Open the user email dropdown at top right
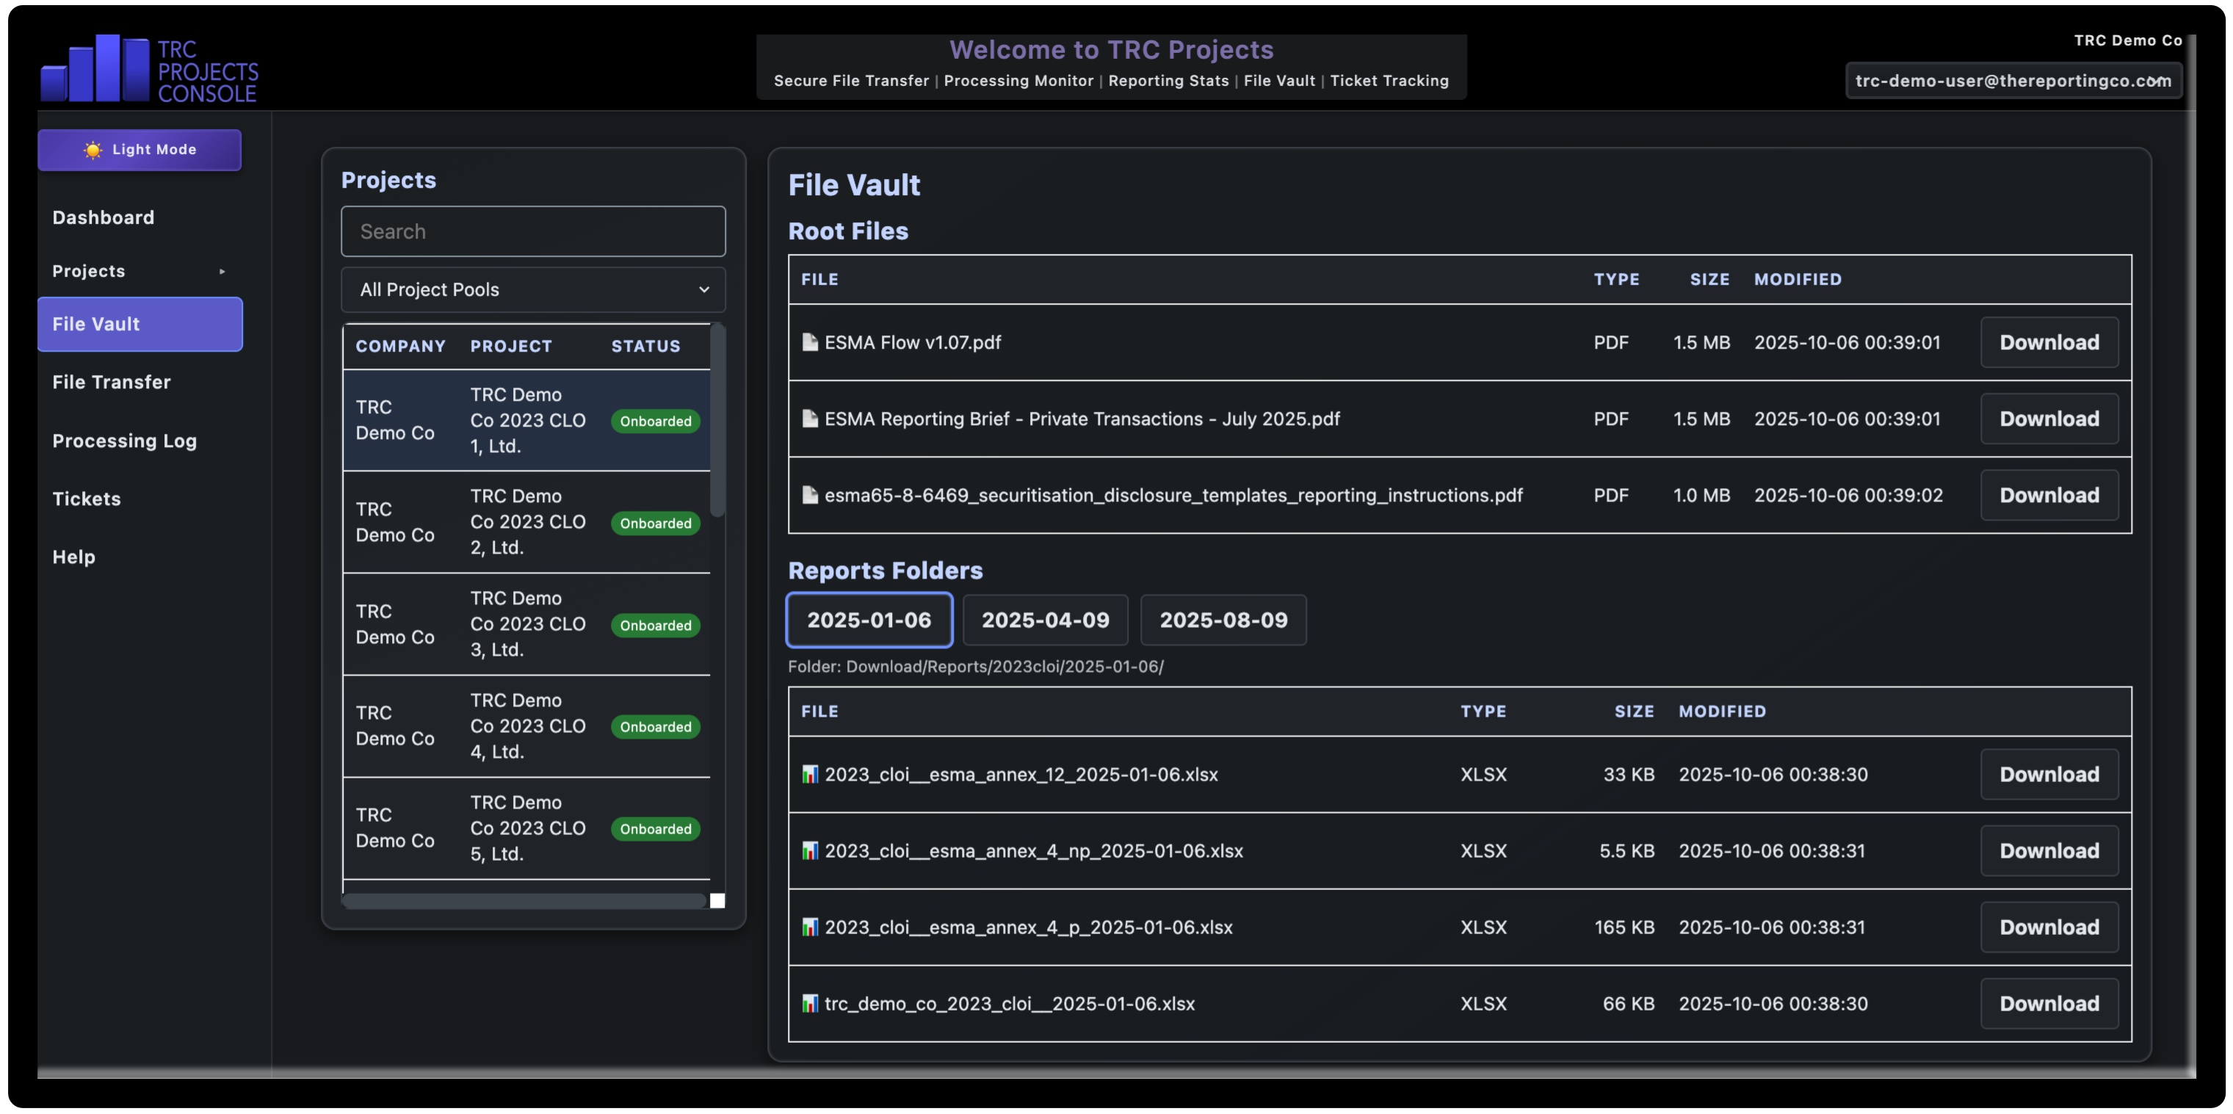 click(2013, 80)
